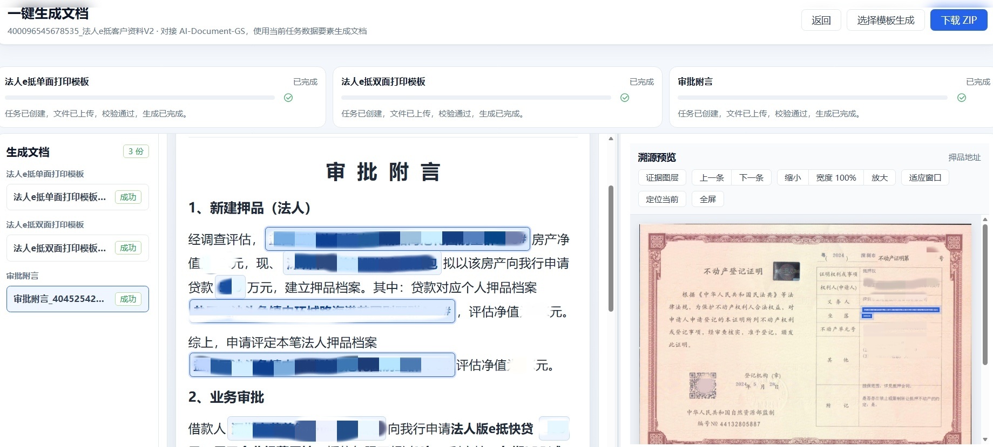Click the borrower field after 借款人
The height and width of the screenshot is (447, 993).
[307, 429]
